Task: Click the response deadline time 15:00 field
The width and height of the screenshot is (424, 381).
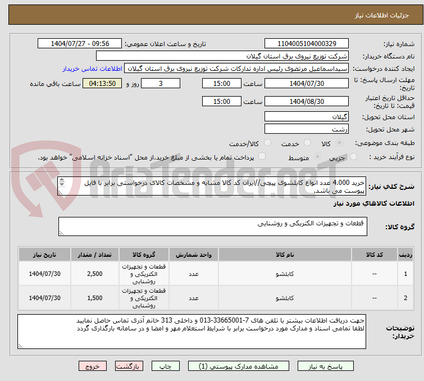Action: (221, 83)
